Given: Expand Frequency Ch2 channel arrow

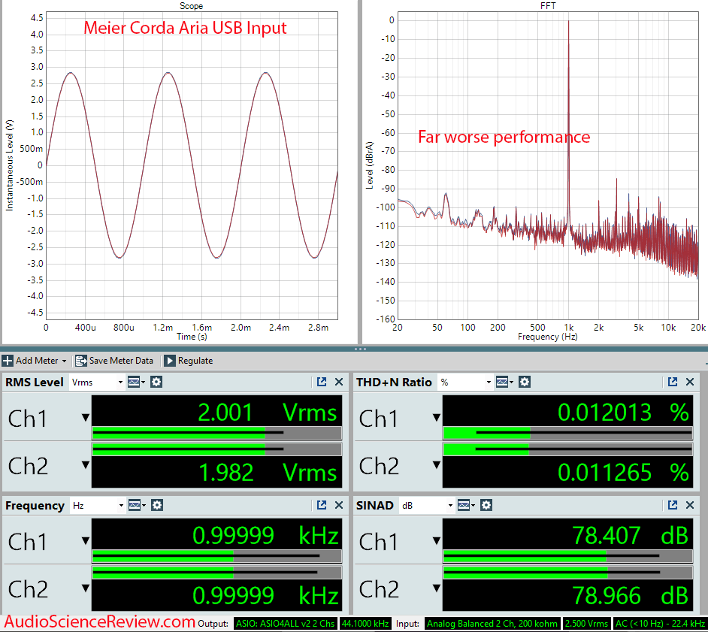Looking at the screenshot, I should pyautogui.click(x=86, y=588).
